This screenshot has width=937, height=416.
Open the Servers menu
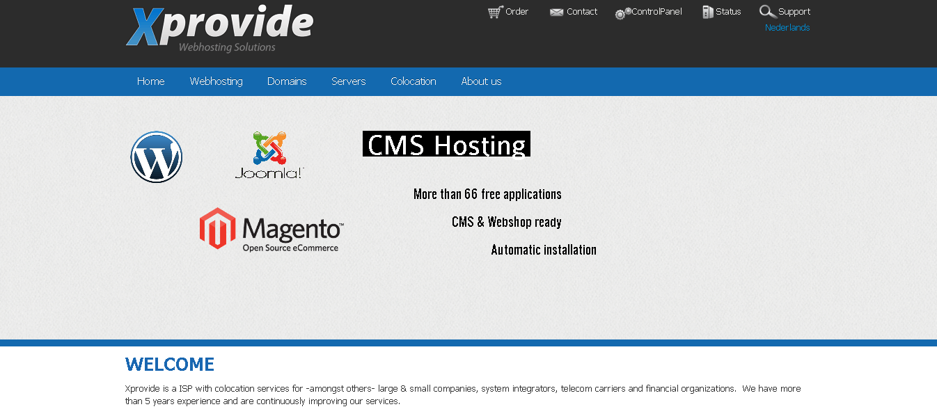349,81
